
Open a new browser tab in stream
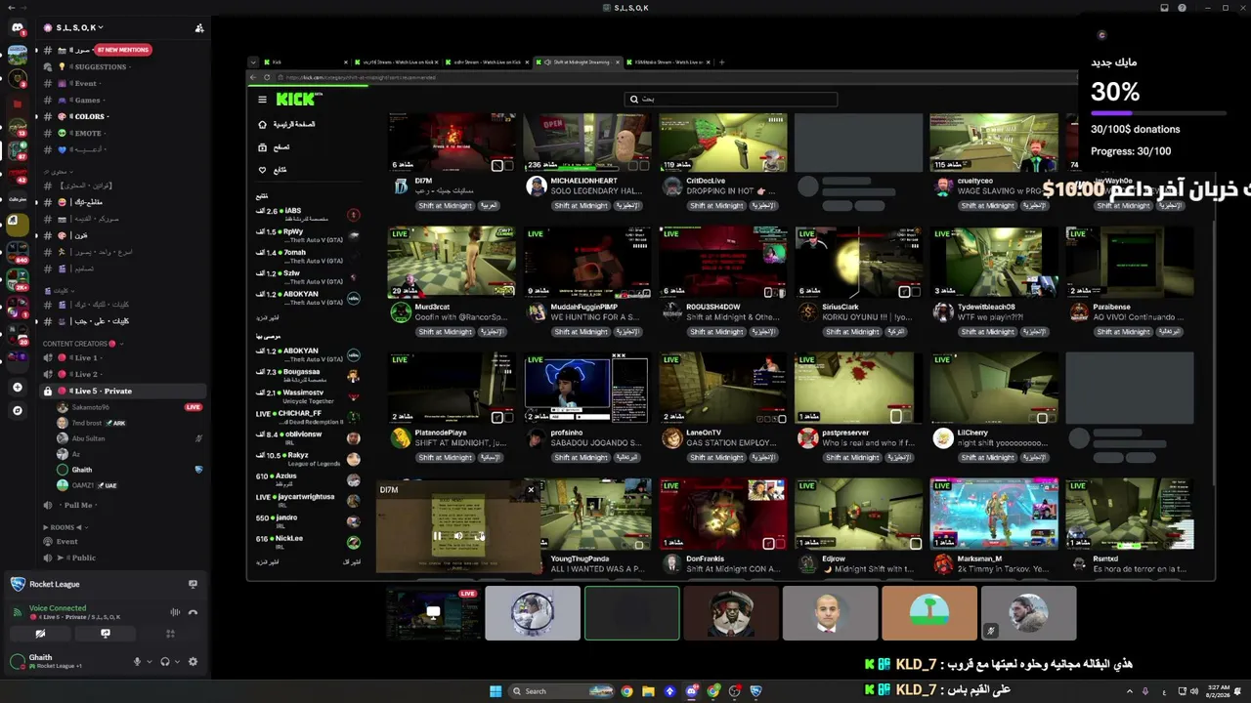pyautogui.click(x=722, y=62)
